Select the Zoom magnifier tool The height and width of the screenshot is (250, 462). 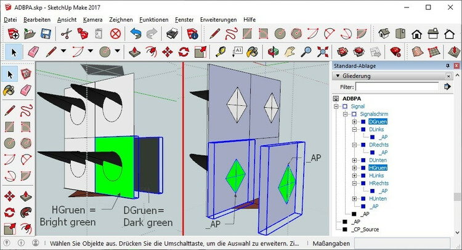(306, 52)
